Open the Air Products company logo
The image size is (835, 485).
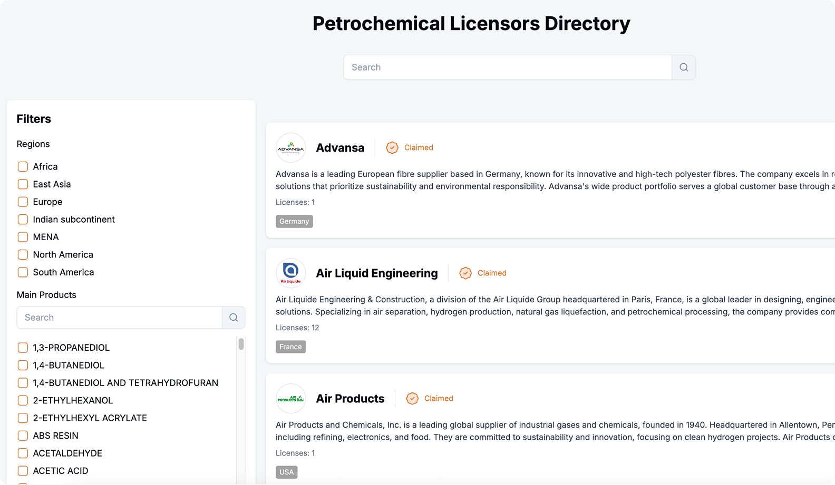pyautogui.click(x=291, y=399)
